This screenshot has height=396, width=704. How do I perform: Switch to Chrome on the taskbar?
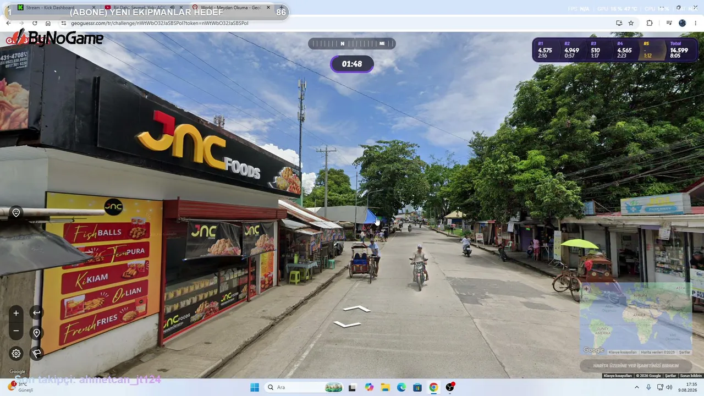[433, 387]
